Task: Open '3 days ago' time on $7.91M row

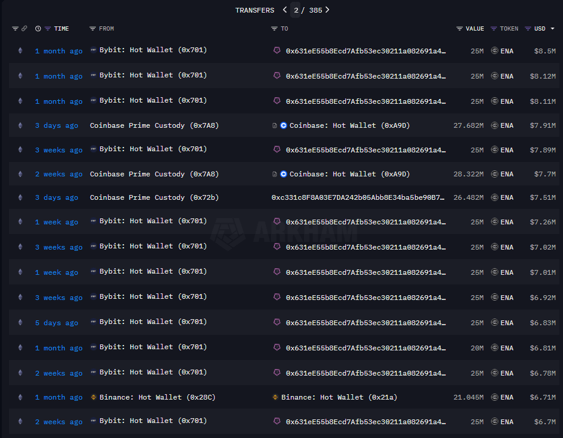Action: coord(56,125)
